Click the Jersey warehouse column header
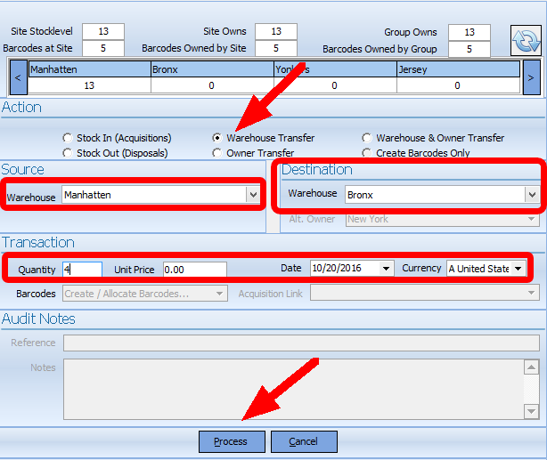 (x=458, y=69)
